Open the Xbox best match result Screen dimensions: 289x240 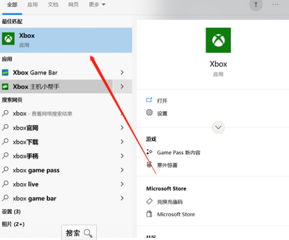tap(66, 40)
